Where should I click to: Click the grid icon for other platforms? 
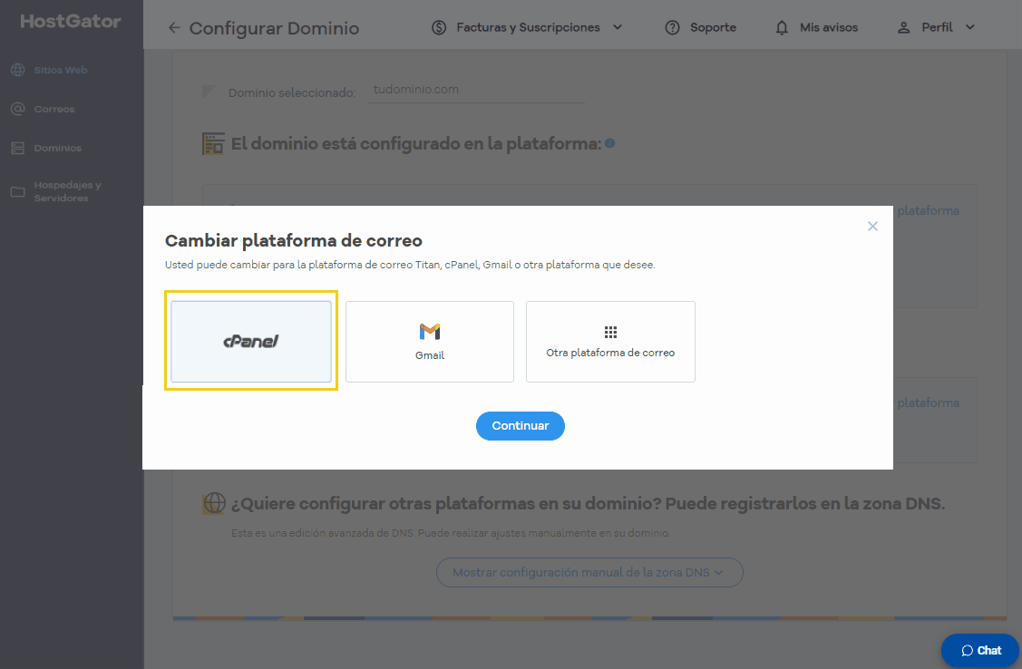[610, 332]
